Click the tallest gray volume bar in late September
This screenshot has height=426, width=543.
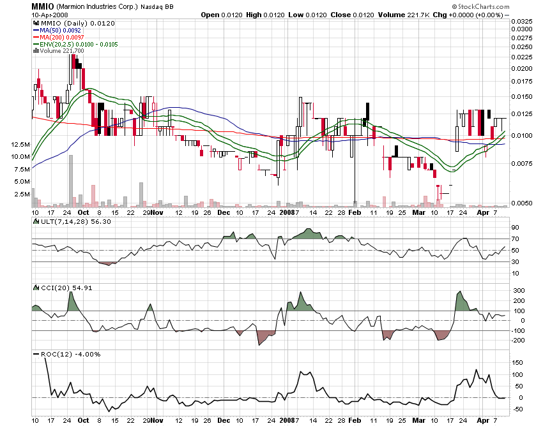click(x=71, y=181)
